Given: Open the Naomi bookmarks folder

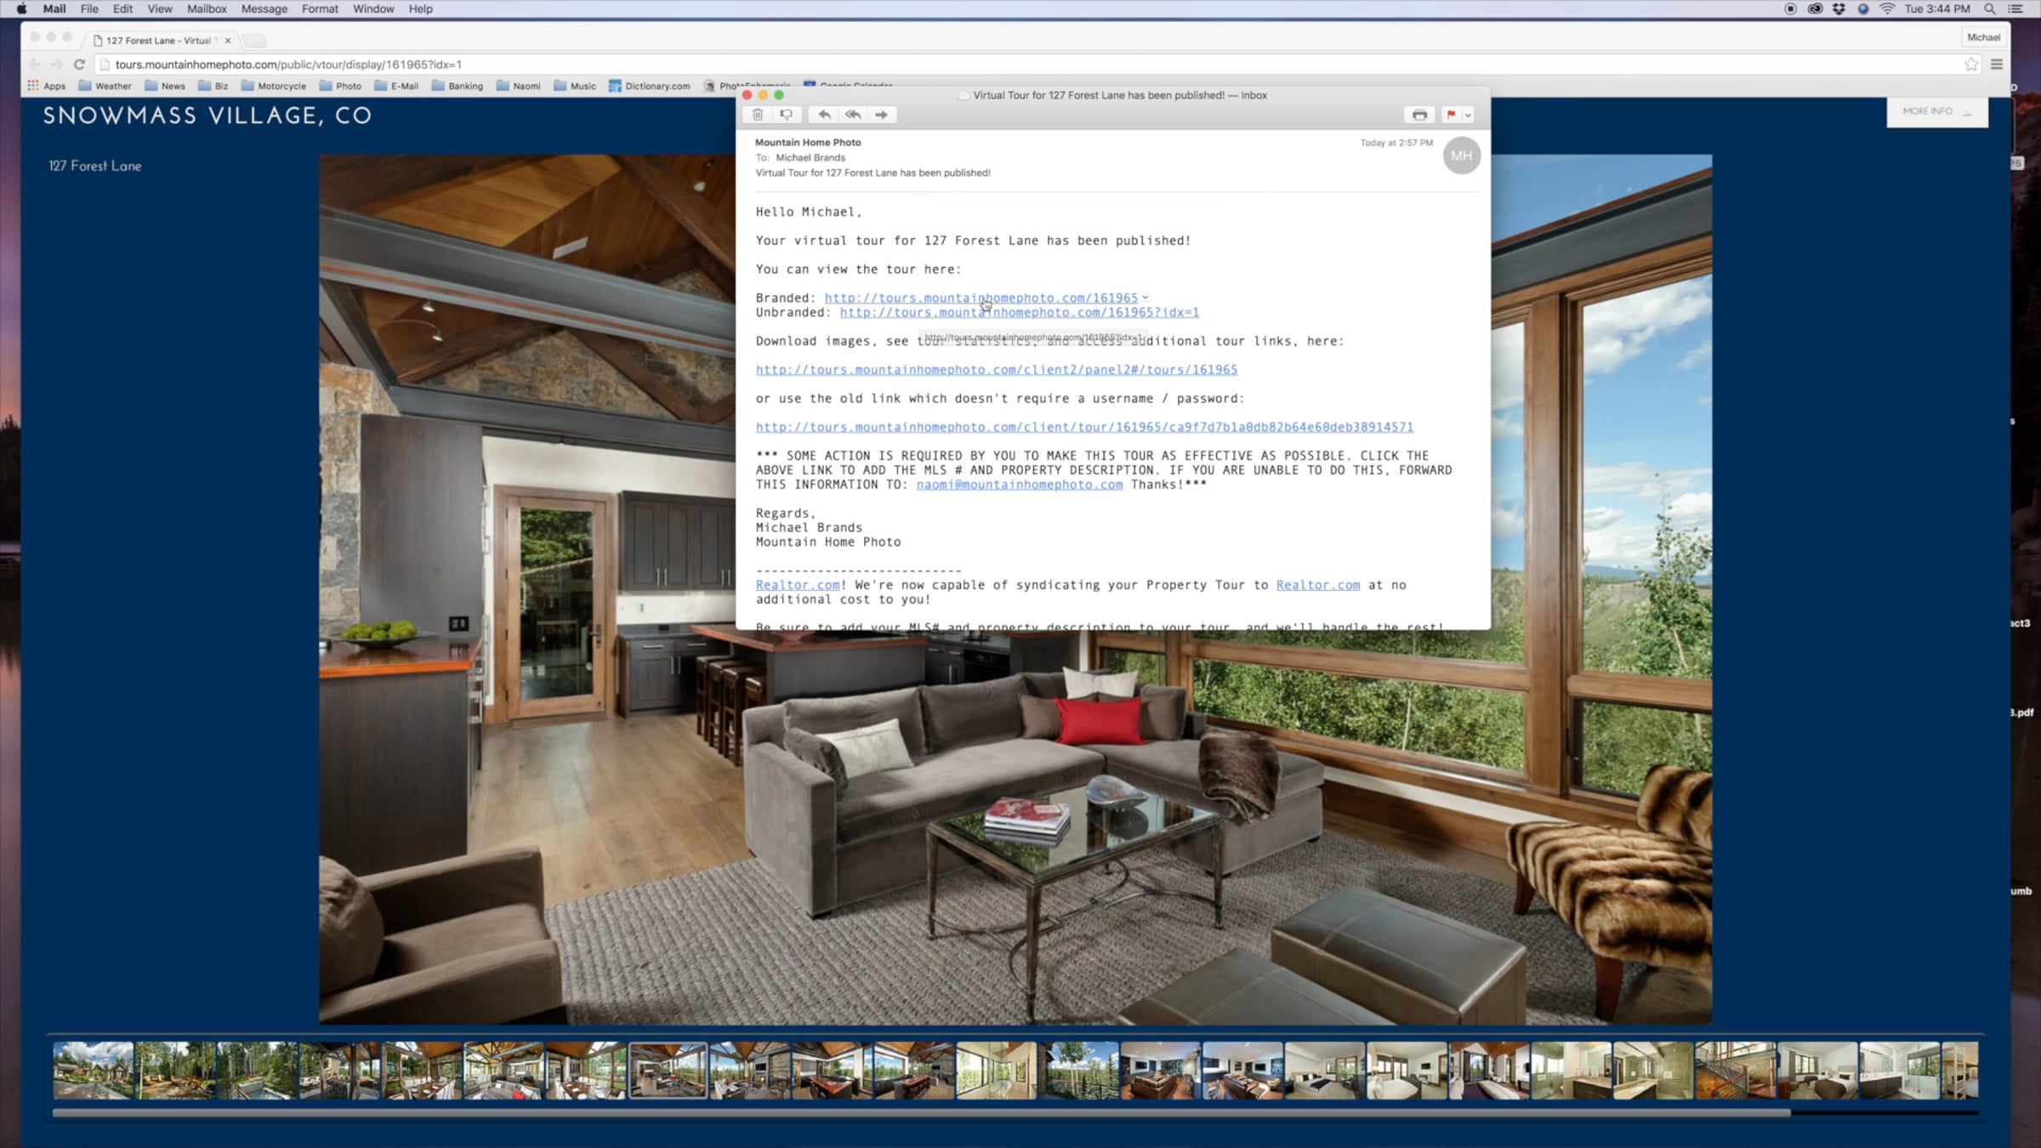Looking at the screenshot, I should click(x=519, y=86).
